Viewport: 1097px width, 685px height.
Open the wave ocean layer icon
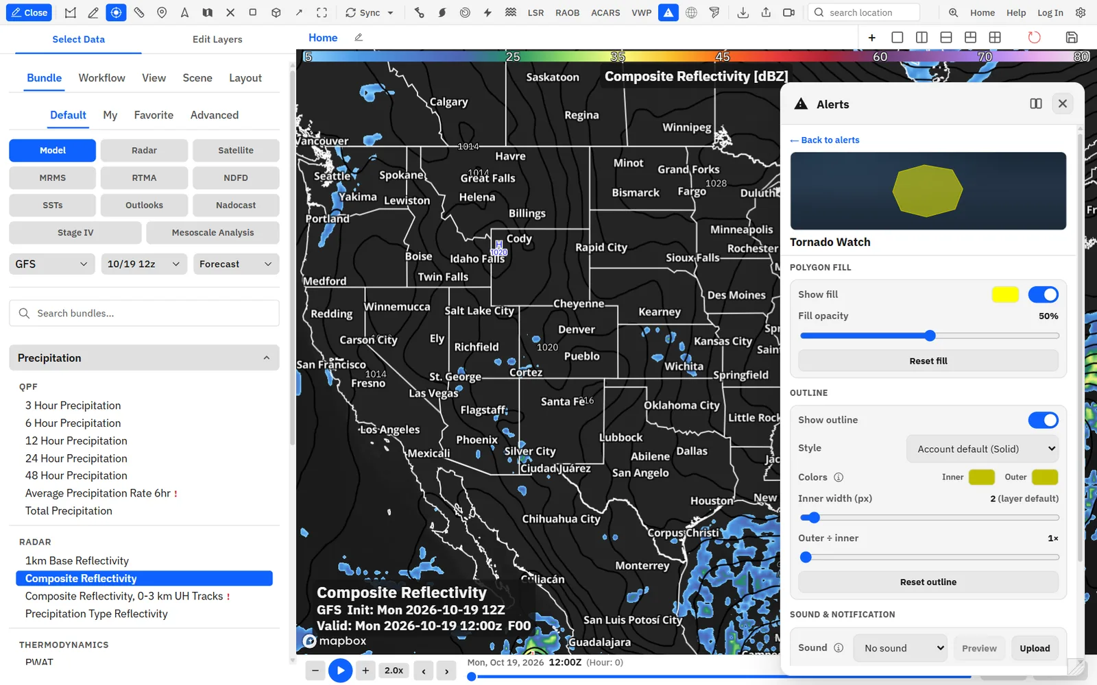click(511, 12)
